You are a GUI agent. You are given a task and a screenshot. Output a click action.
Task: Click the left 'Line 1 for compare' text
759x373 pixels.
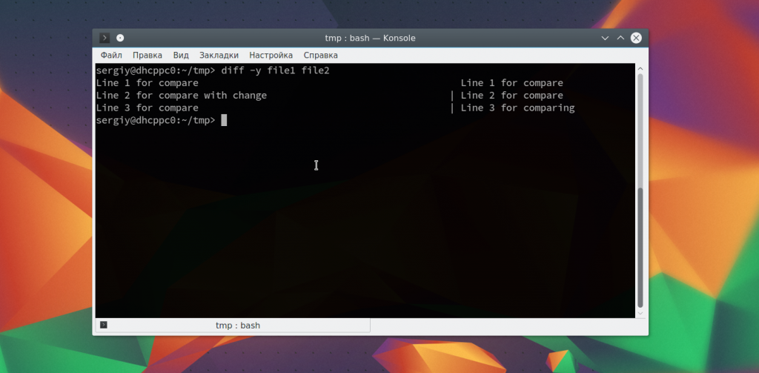148,83
